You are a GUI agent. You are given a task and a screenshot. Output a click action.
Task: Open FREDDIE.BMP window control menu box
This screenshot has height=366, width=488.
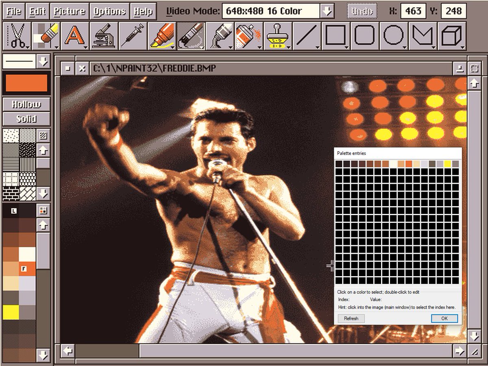click(68, 69)
